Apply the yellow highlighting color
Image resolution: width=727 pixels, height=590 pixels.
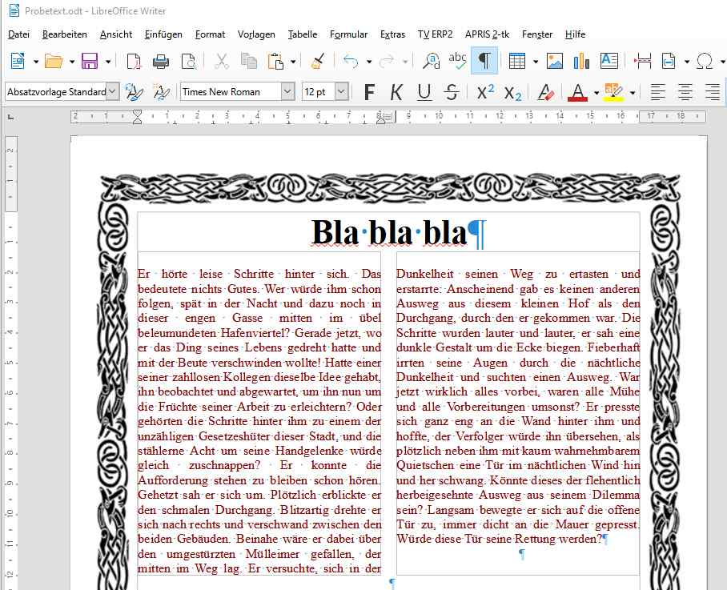[613, 92]
